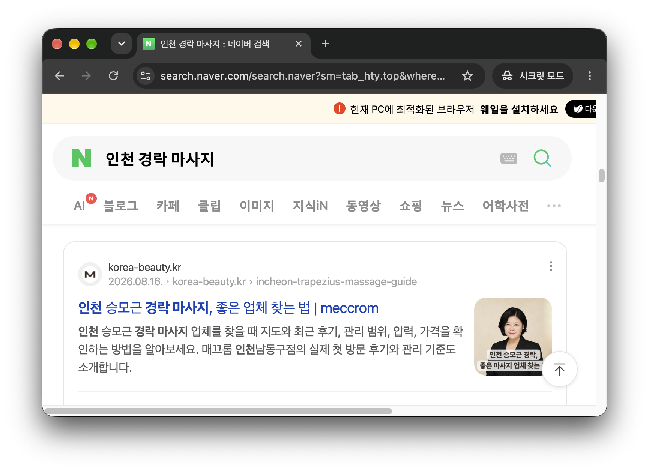
Task: Click the result date 2026.08.16.
Action: [x=135, y=281]
